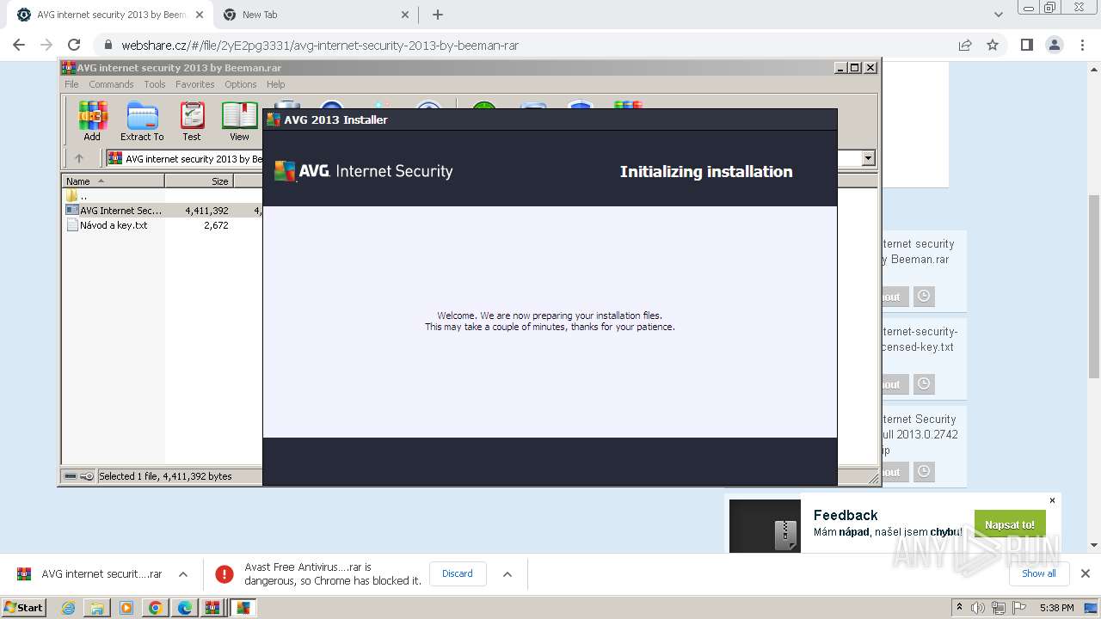The image size is (1101, 619).
Task: Open the Chrome three-dot menu
Action: point(1081,45)
